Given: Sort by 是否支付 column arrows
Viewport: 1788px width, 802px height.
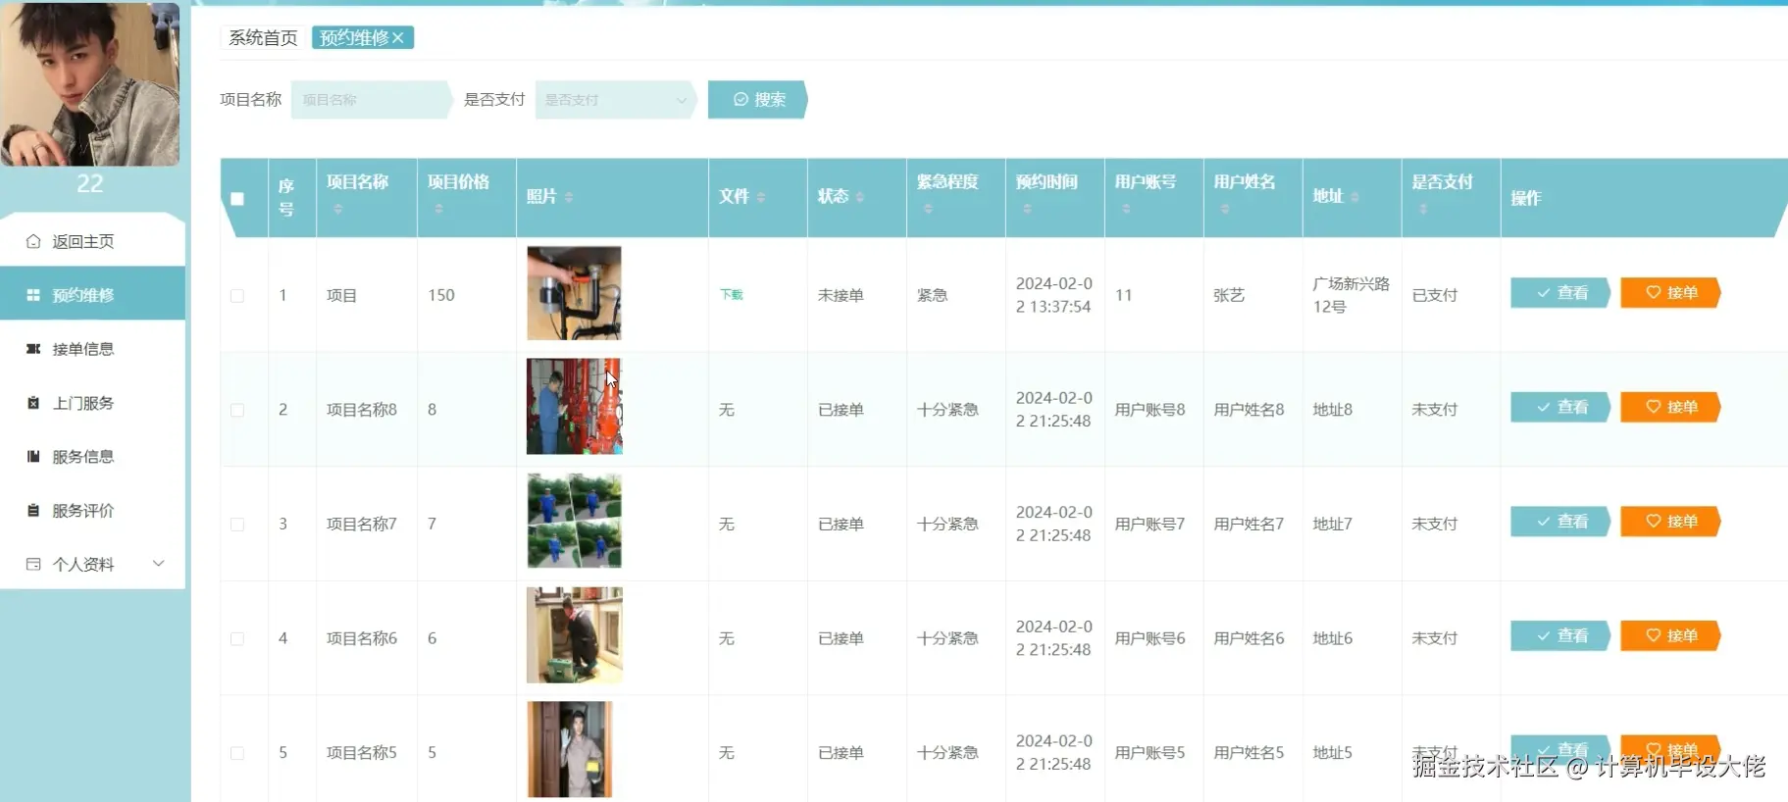Looking at the screenshot, I should [1423, 209].
